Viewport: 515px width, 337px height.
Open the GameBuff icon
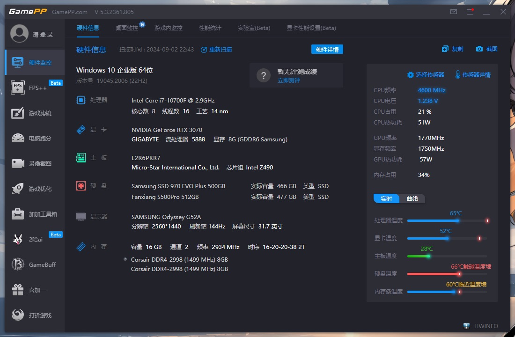click(x=18, y=264)
